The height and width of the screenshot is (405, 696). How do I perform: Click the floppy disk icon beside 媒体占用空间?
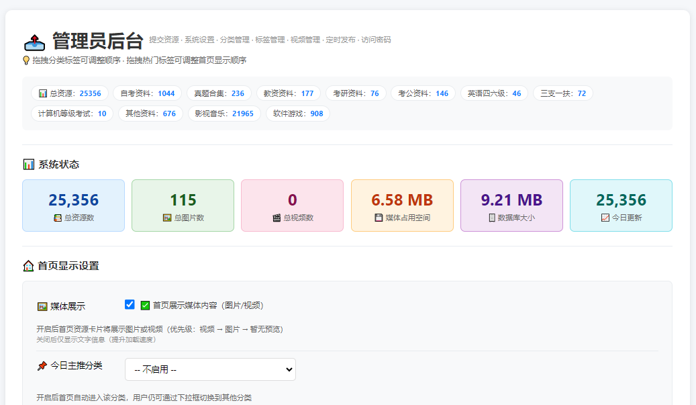pyautogui.click(x=379, y=218)
